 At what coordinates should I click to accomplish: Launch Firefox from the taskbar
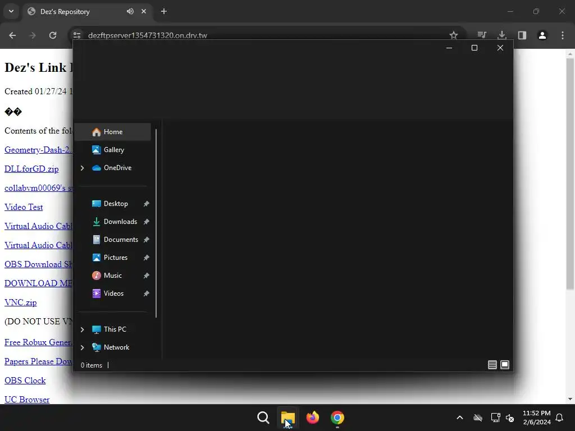312,418
